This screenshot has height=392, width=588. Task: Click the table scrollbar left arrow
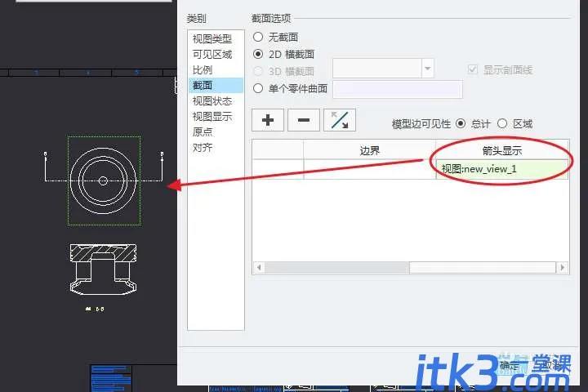(259, 268)
